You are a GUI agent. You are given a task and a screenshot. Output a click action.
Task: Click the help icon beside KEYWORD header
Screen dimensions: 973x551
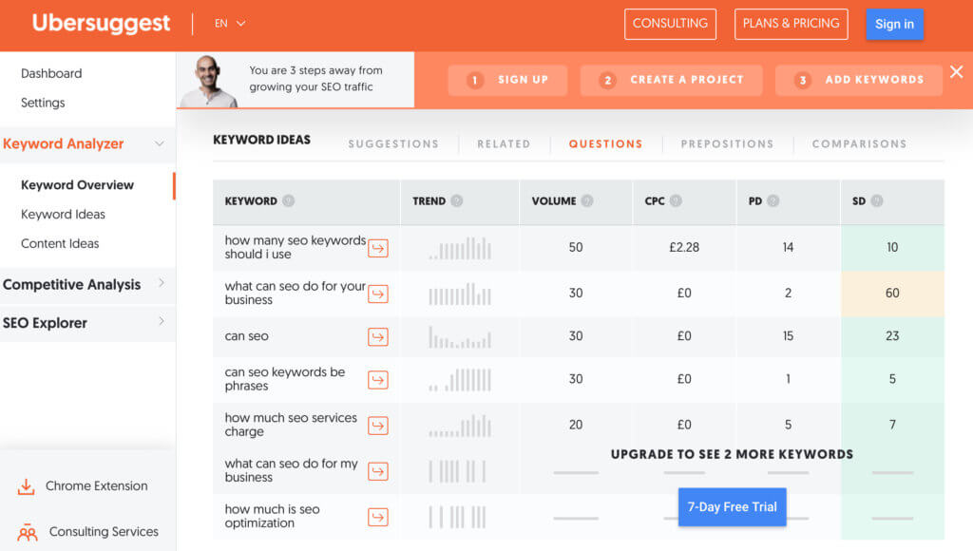pyautogui.click(x=289, y=201)
